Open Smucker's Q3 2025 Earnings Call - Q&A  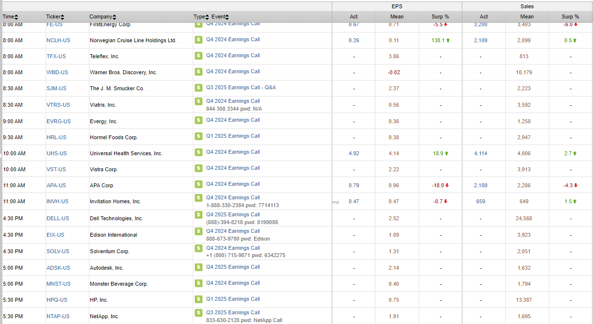point(241,87)
